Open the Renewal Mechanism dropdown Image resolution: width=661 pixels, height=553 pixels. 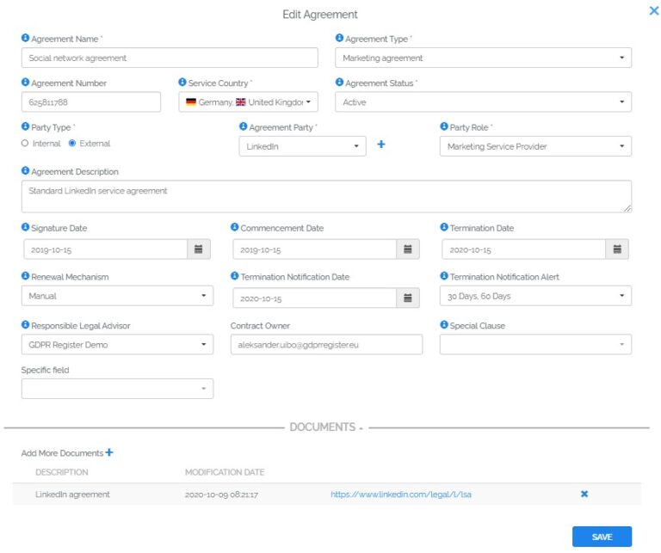click(x=117, y=296)
